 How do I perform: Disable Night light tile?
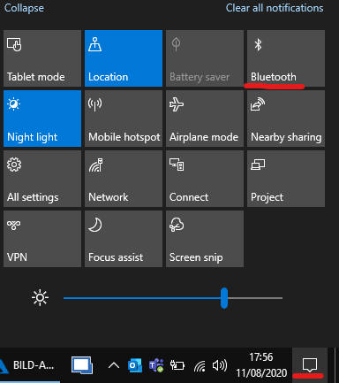[x=42, y=119]
